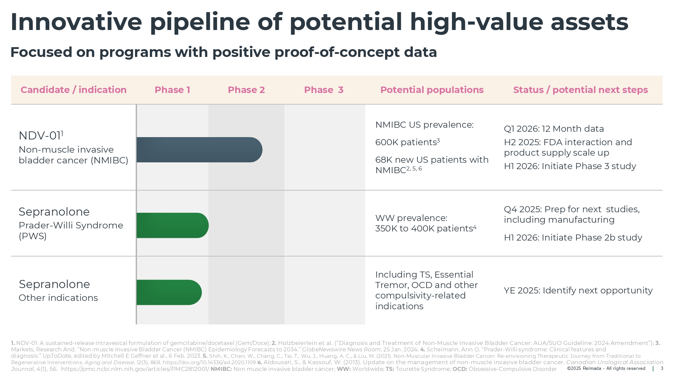Click the 'Phase 3' column header
The height and width of the screenshot is (379, 675).
(324, 90)
